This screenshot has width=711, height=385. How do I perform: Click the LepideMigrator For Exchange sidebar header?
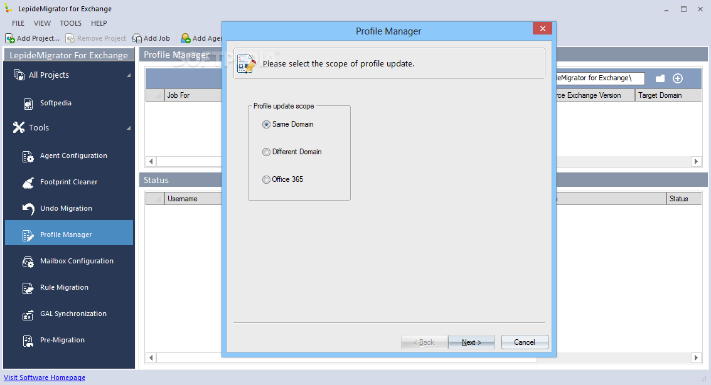click(69, 55)
